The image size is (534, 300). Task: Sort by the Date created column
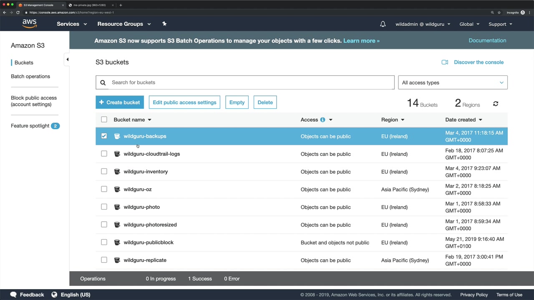coord(463,120)
